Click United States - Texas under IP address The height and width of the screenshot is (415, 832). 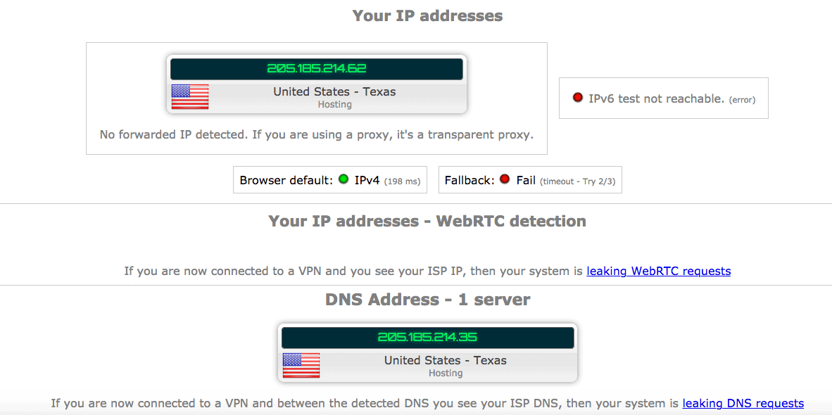click(334, 91)
